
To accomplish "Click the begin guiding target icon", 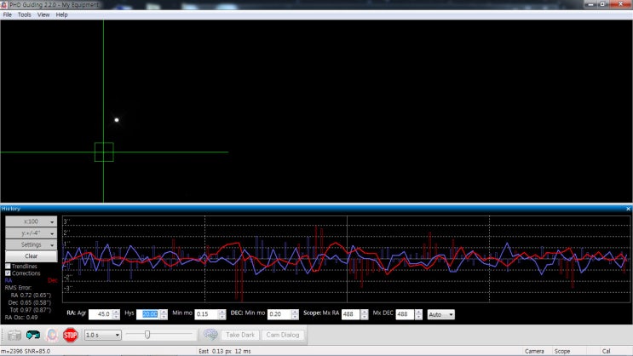I will point(52,335).
